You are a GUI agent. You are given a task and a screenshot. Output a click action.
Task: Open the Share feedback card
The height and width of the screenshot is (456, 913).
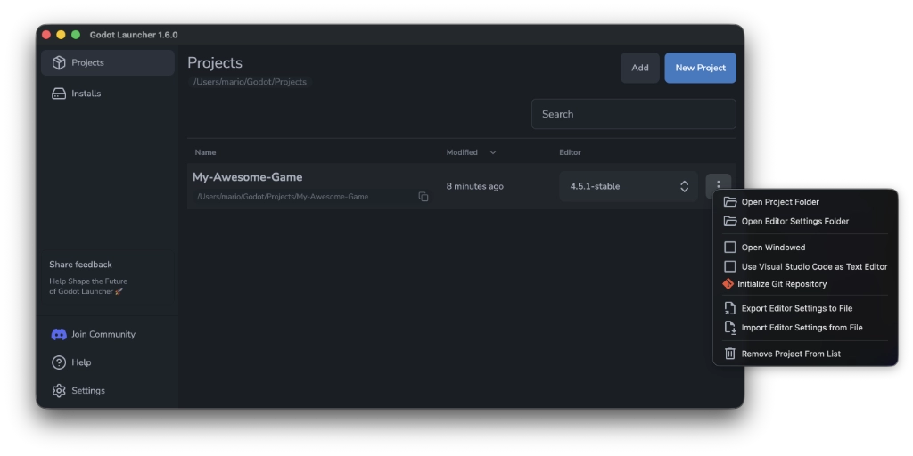[108, 278]
